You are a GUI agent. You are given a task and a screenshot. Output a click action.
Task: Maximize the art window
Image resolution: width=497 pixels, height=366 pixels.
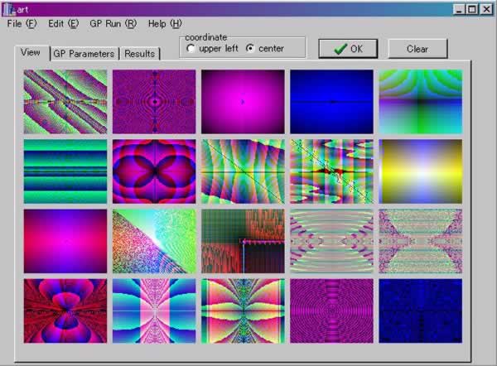tap(471, 9)
